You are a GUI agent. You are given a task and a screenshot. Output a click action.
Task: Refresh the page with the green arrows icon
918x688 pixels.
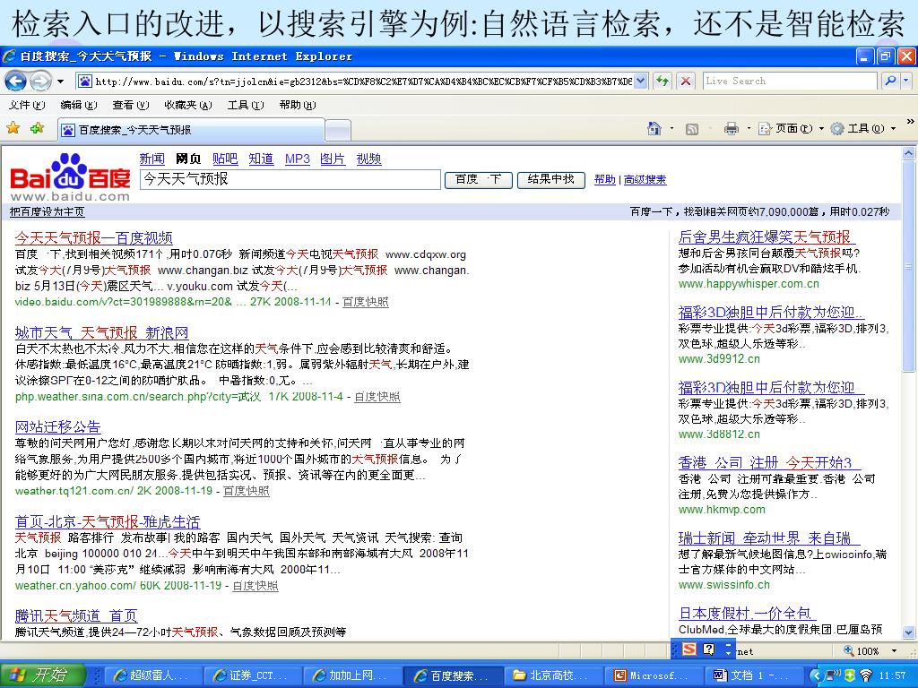(x=663, y=82)
